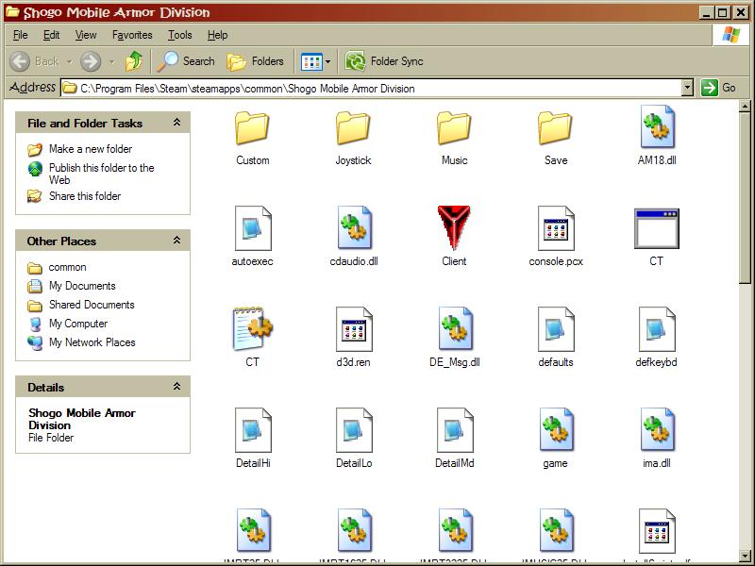Image resolution: width=755 pixels, height=566 pixels.
Task: Collapse the Details panel
Action: coord(176,386)
